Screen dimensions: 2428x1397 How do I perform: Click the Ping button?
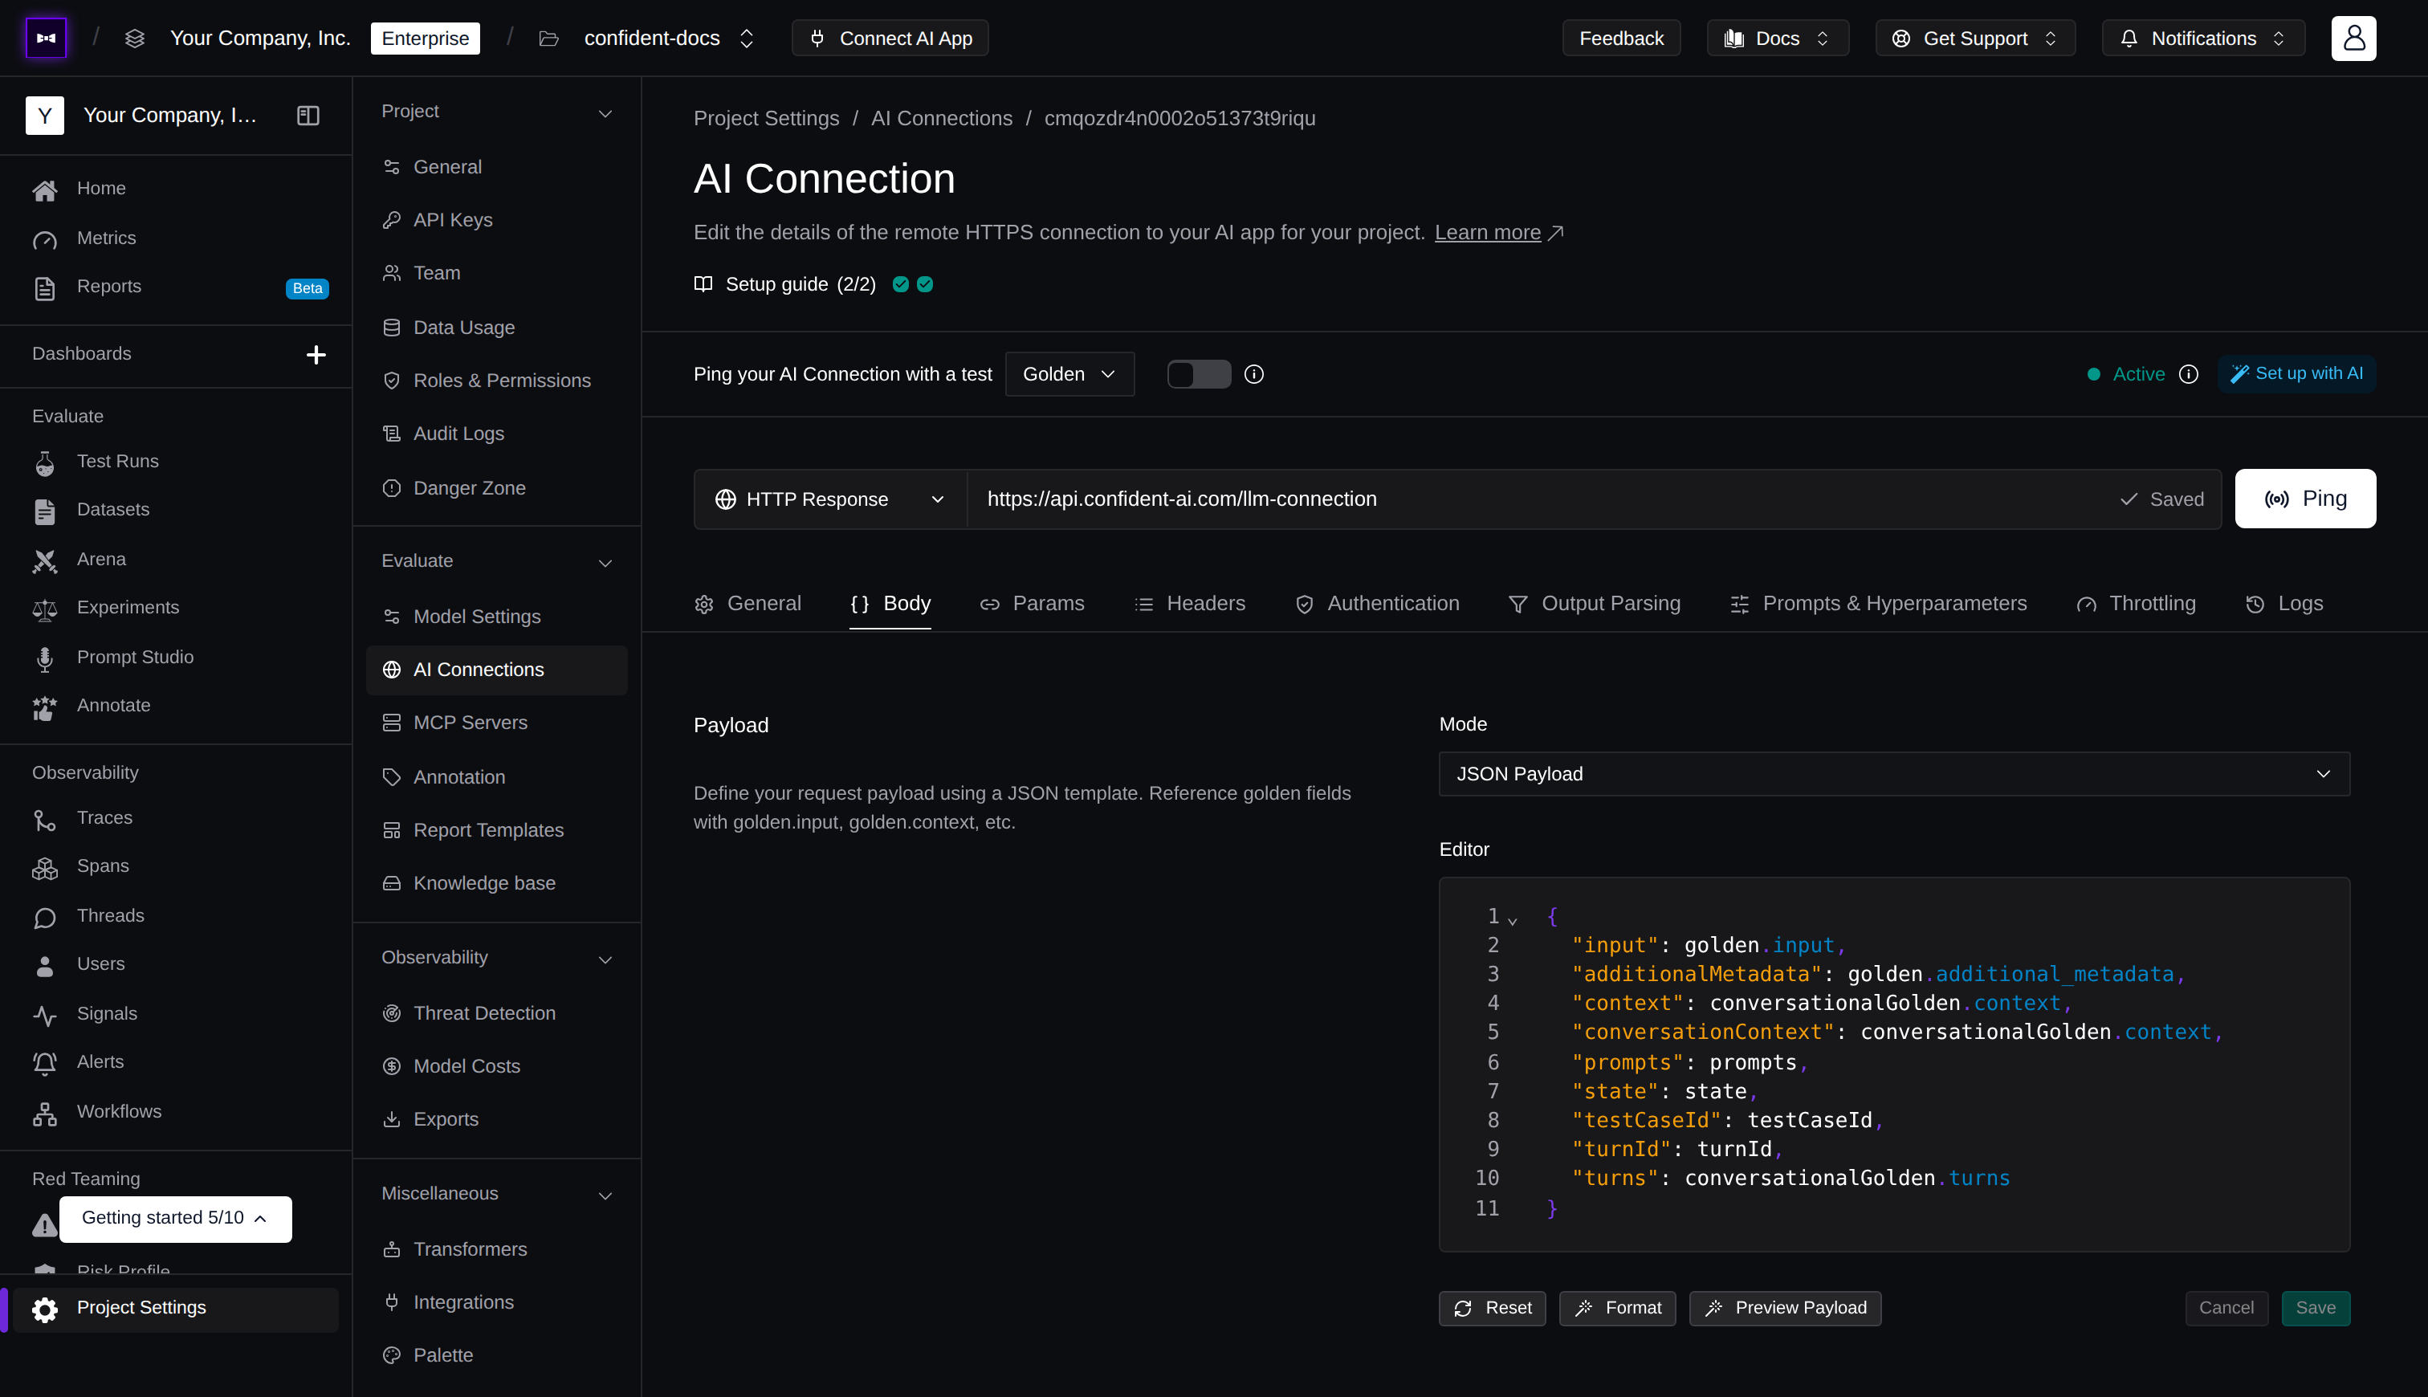[x=2305, y=499]
